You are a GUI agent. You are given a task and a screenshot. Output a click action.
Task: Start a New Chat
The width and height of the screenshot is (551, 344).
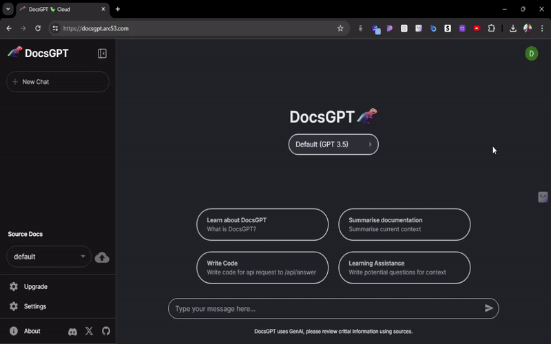[58, 82]
